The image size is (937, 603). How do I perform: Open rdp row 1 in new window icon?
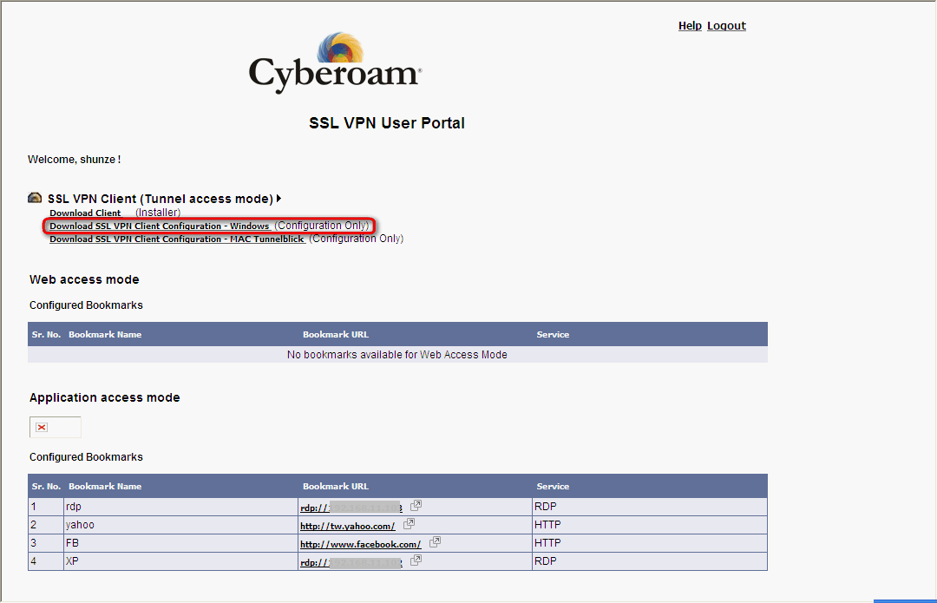coord(416,506)
